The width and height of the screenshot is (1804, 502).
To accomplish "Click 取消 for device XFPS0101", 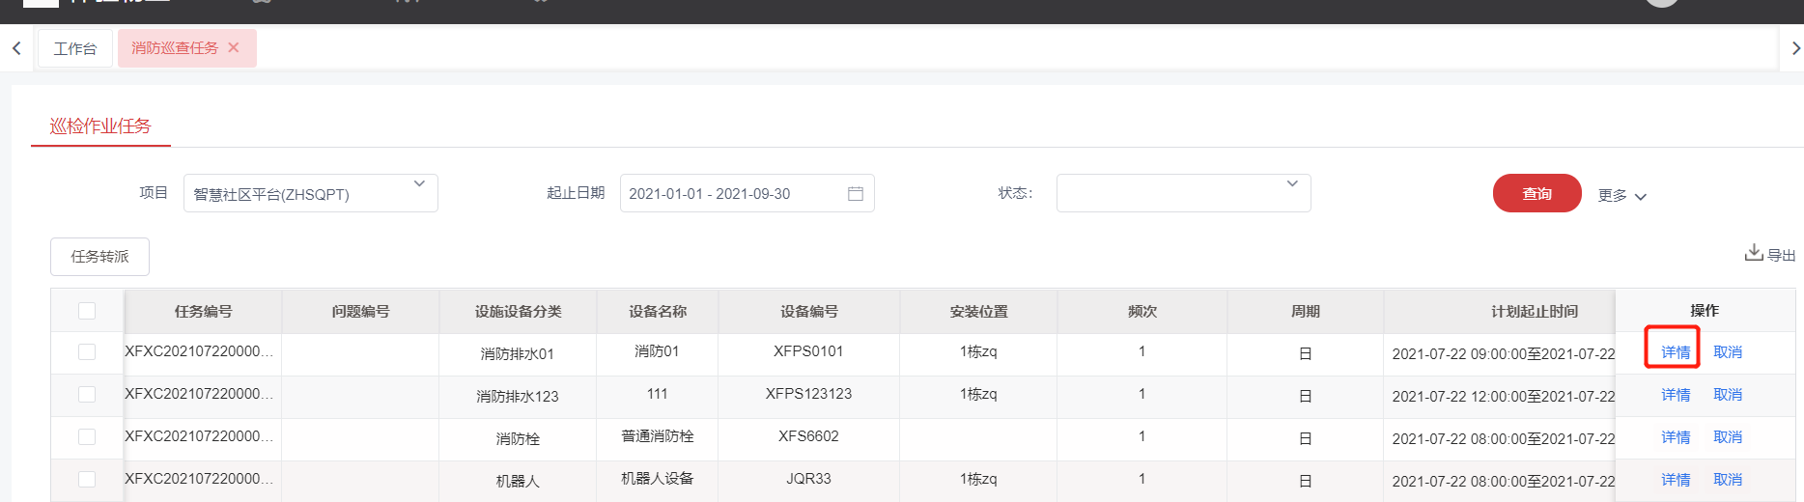I will pyautogui.click(x=1728, y=352).
